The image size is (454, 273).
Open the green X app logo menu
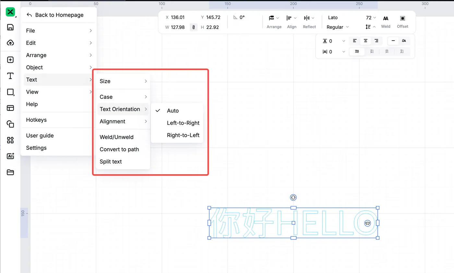tap(10, 12)
